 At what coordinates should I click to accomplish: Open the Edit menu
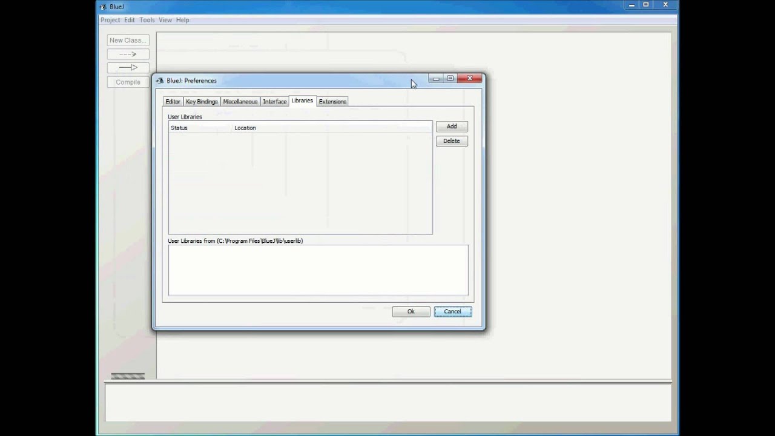coord(130,20)
